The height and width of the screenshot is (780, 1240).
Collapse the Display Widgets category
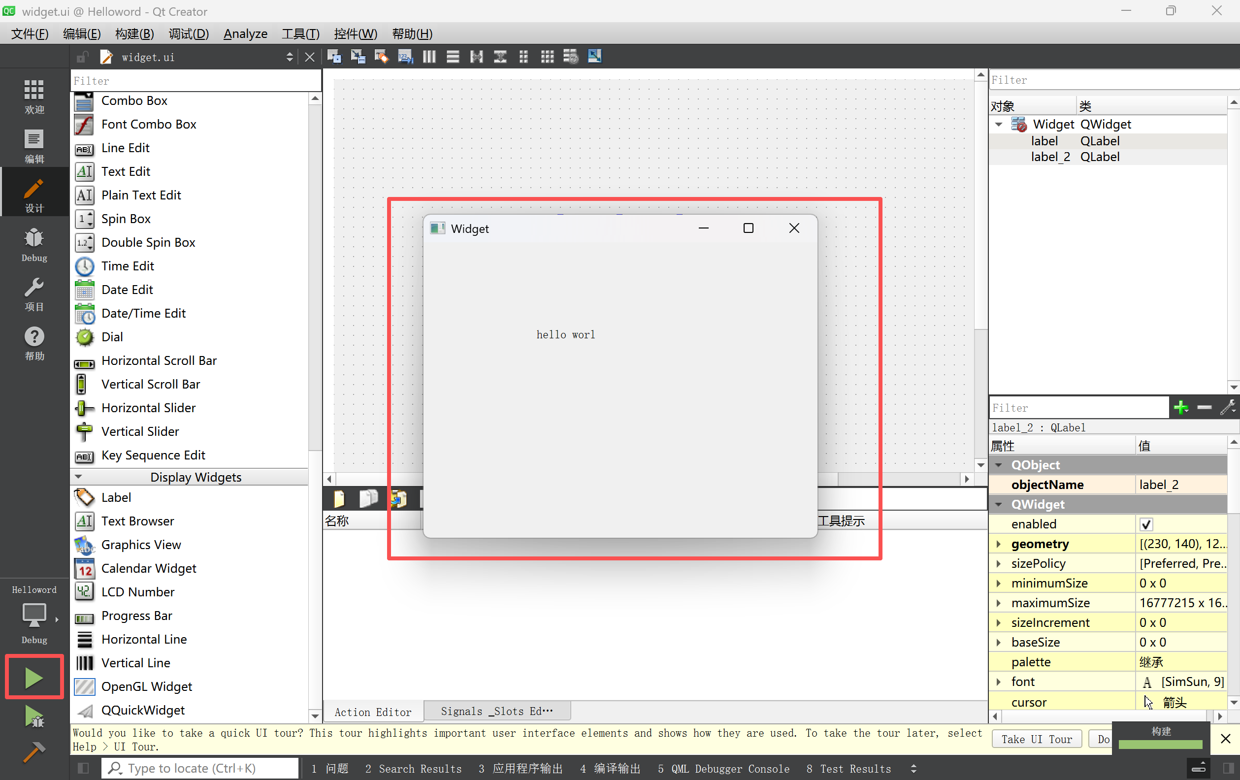(79, 477)
